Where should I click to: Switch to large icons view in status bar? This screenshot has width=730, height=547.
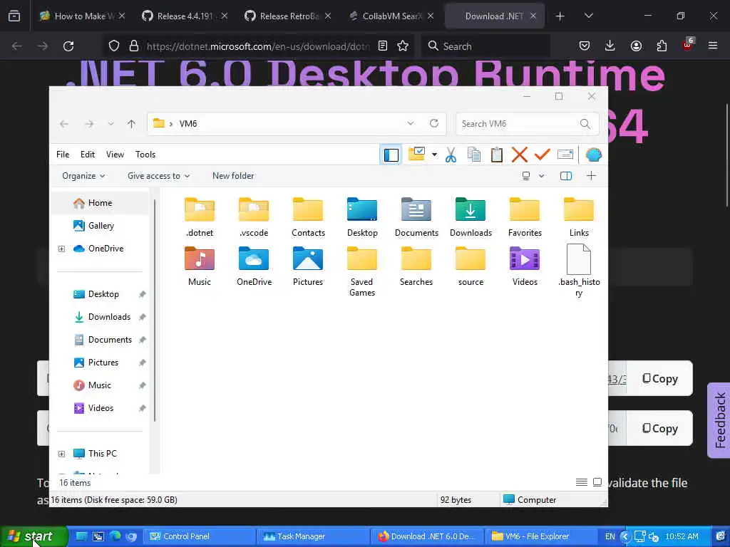coord(597,482)
